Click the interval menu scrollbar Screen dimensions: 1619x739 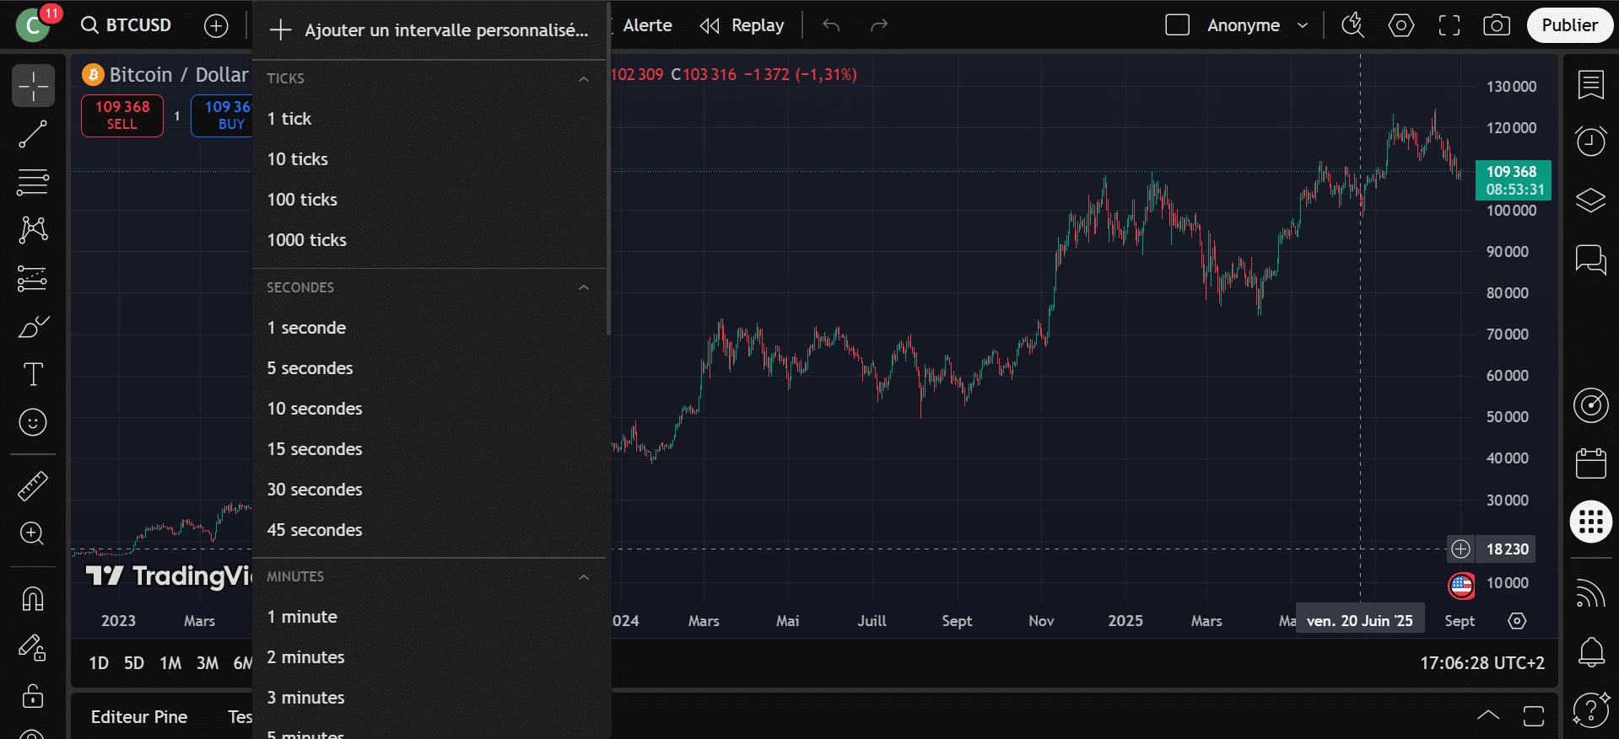pos(607,169)
